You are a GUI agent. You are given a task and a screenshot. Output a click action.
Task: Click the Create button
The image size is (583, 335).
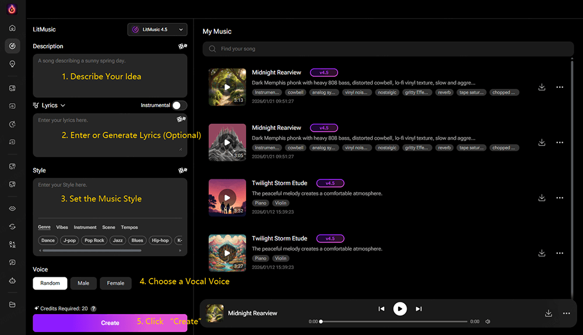pyautogui.click(x=110, y=323)
